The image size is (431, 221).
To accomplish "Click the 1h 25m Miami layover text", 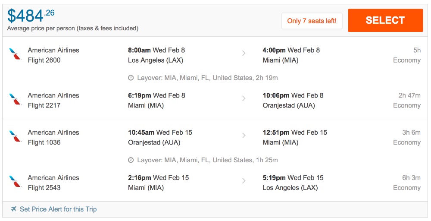I will (207, 160).
